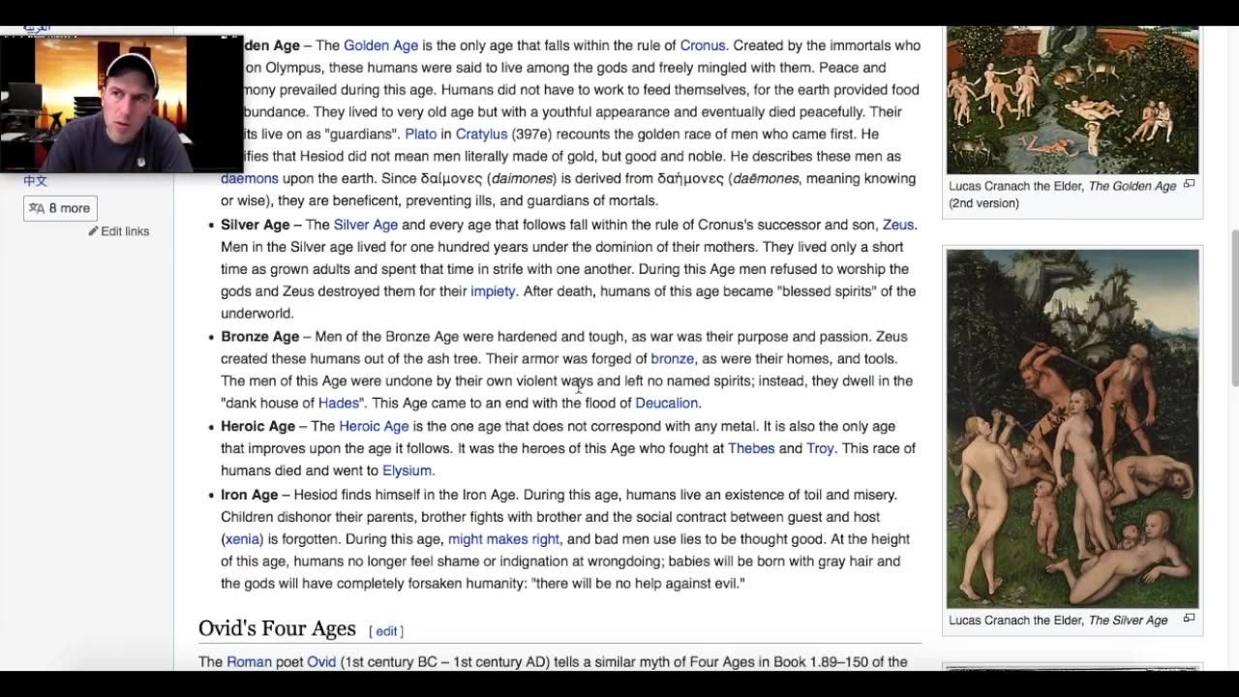
Task: Click the page vertical scrollbar
Action: [x=1233, y=308]
